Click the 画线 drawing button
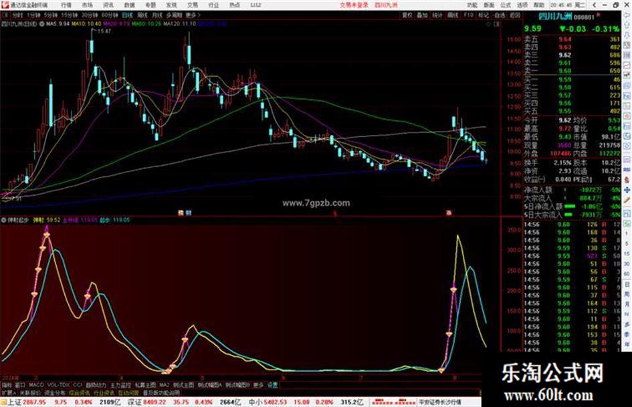This screenshot has width=632, height=407. 453,15
